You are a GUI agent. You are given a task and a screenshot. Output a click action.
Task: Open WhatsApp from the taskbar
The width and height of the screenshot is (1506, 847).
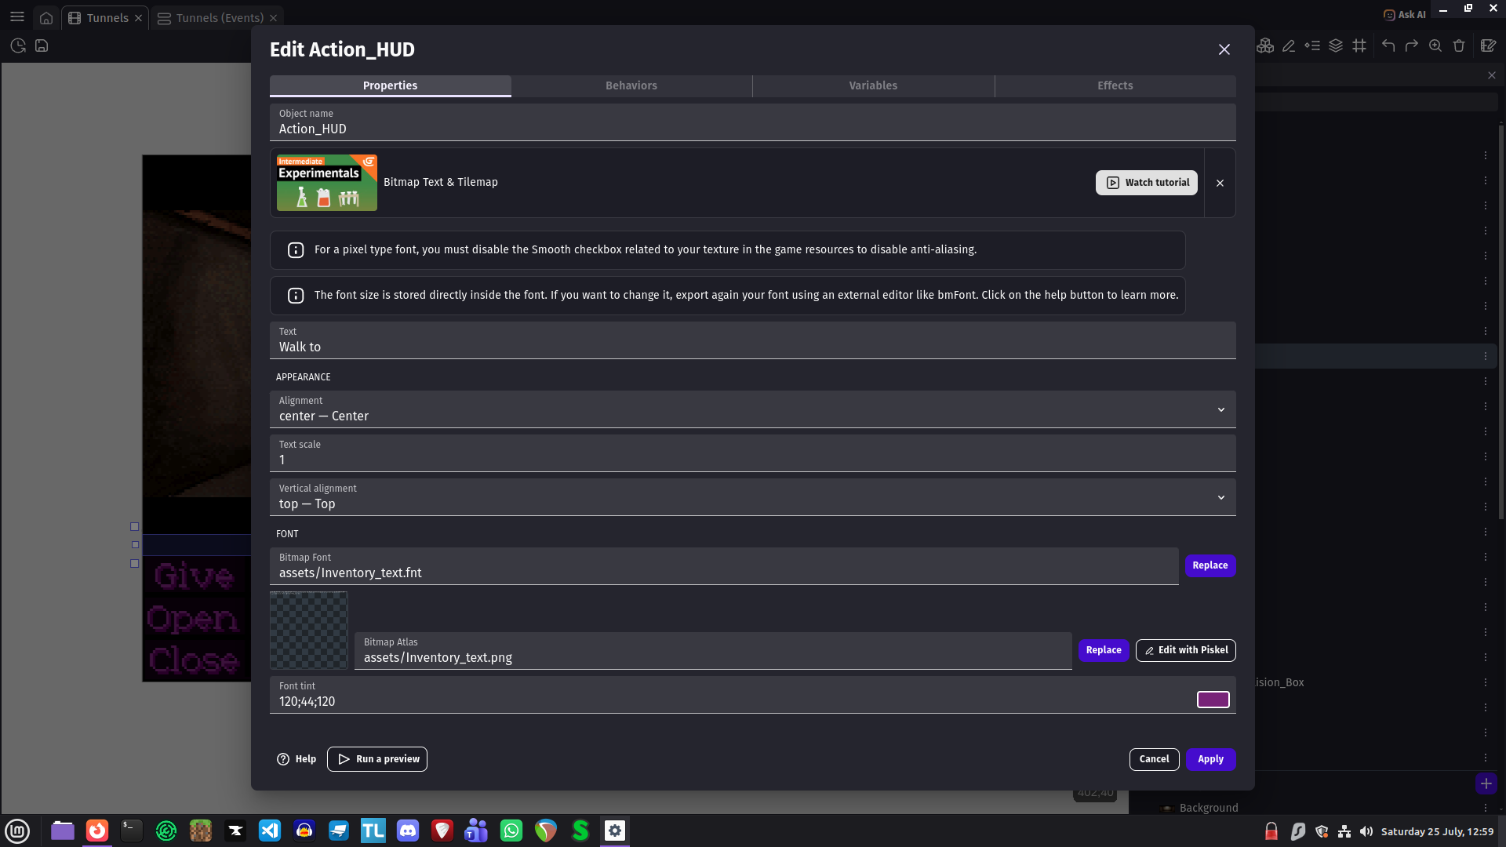511,831
